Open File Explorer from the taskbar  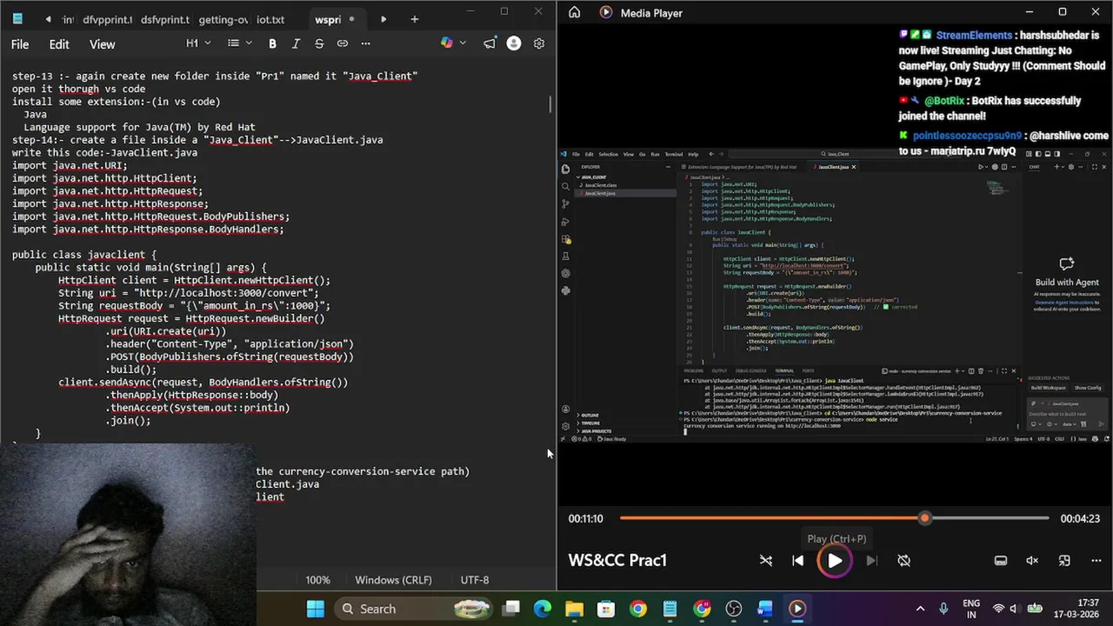[x=574, y=609]
